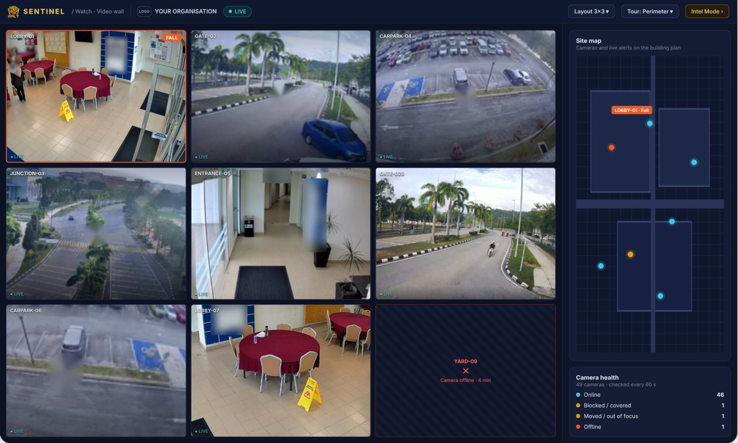Image resolution: width=738 pixels, height=443 pixels.
Task: Select the GATE-02B camera feed
Action: coord(465,234)
